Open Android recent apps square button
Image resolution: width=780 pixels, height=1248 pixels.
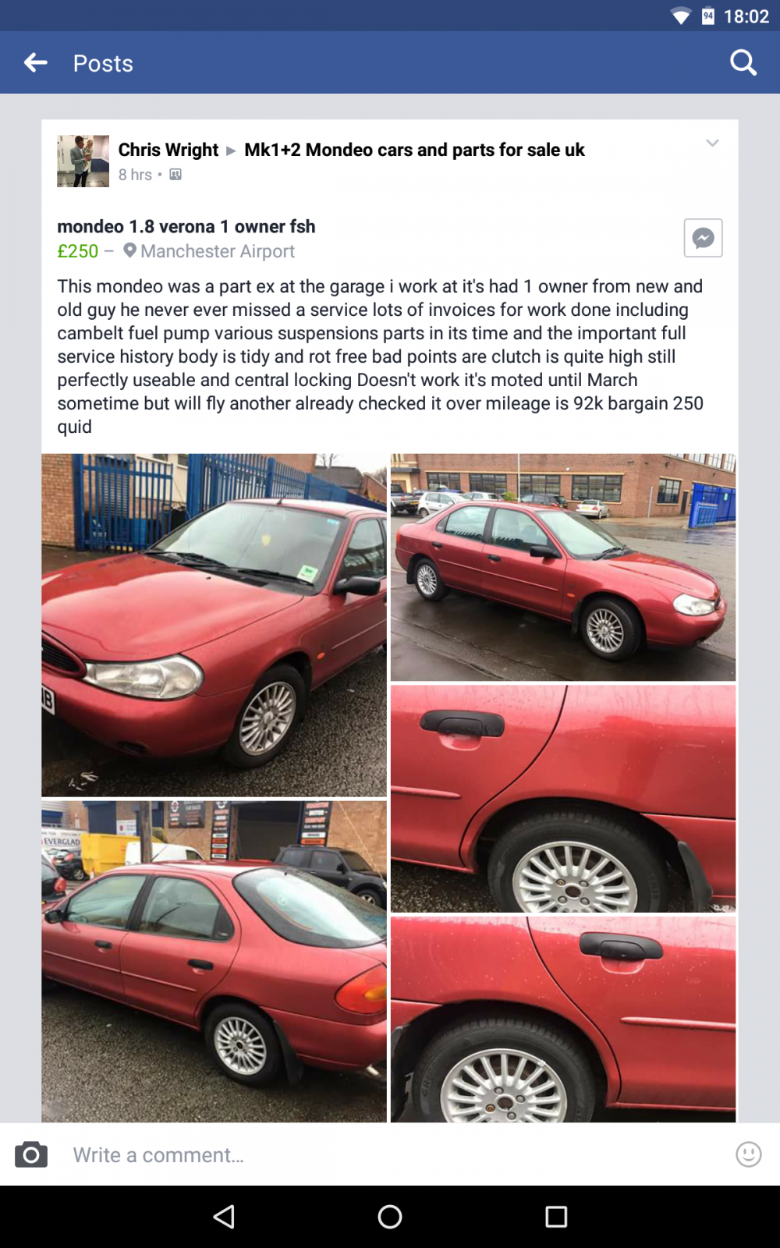pyautogui.click(x=556, y=1217)
